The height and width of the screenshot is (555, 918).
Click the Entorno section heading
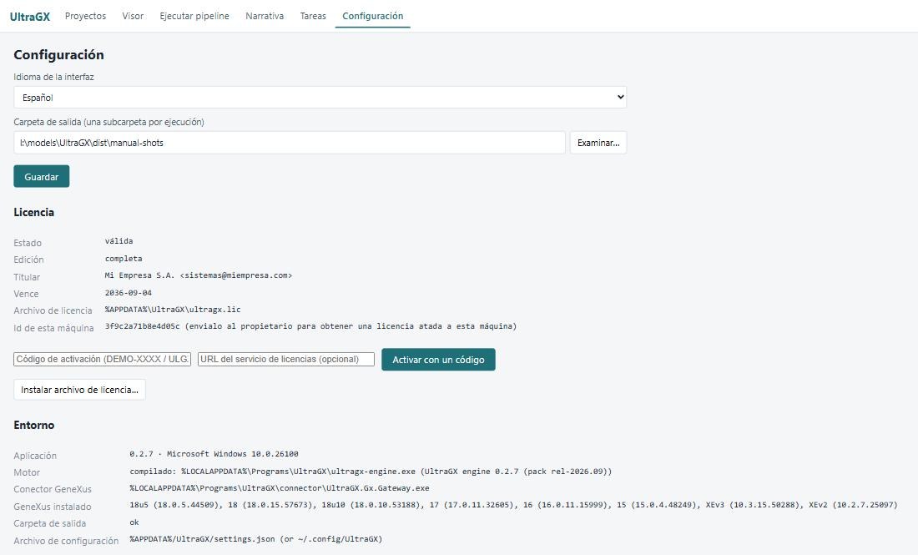[x=34, y=425]
